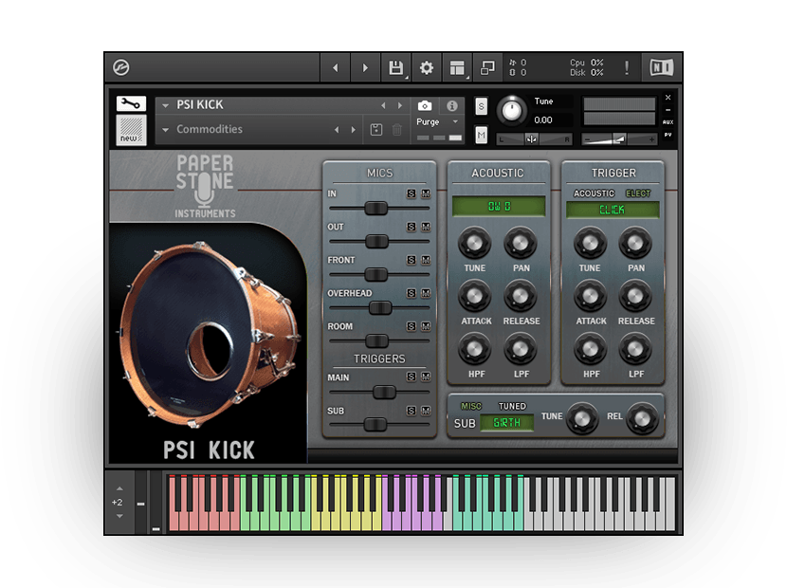Select the MISC sub tab
Image resolution: width=787 pixels, height=588 pixels.
[471, 406]
